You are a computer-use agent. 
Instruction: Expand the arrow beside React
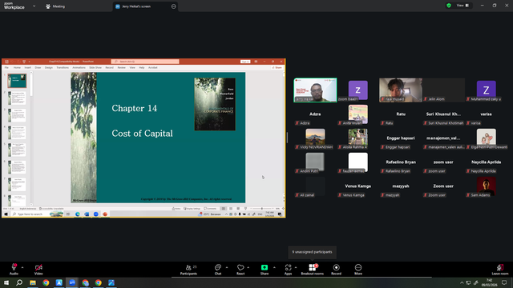pos(248,267)
